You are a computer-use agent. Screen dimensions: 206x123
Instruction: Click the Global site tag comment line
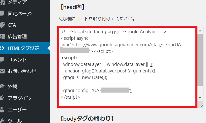tap(114, 32)
